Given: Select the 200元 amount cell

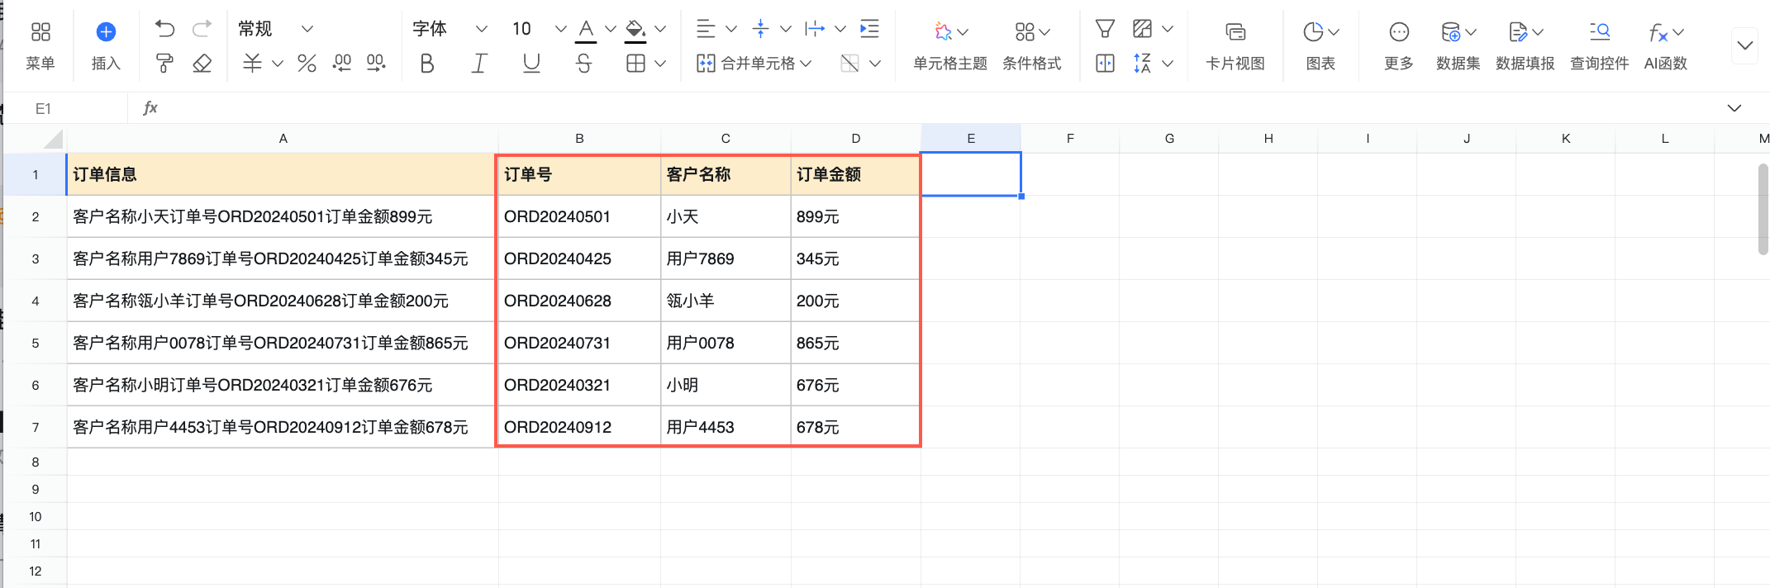Looking at the screenshot, I should 855,301.
